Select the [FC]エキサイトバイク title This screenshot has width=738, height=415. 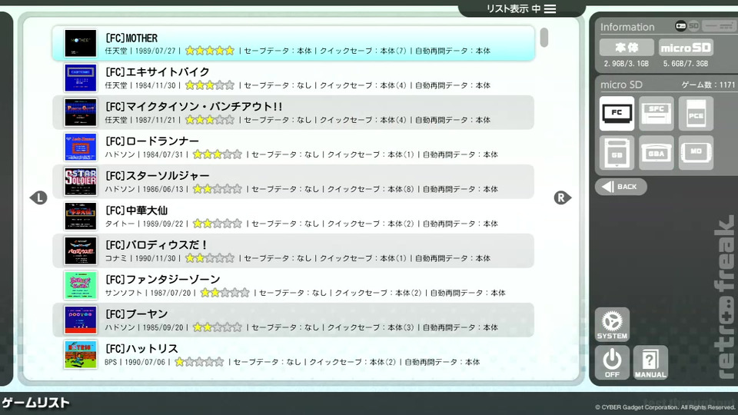click(x=157, y=72)
